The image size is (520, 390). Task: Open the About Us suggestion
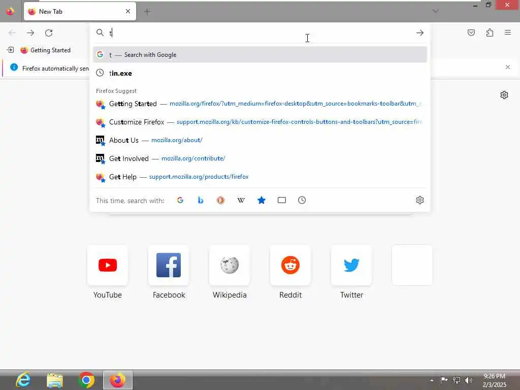click(x=260, y=140)
